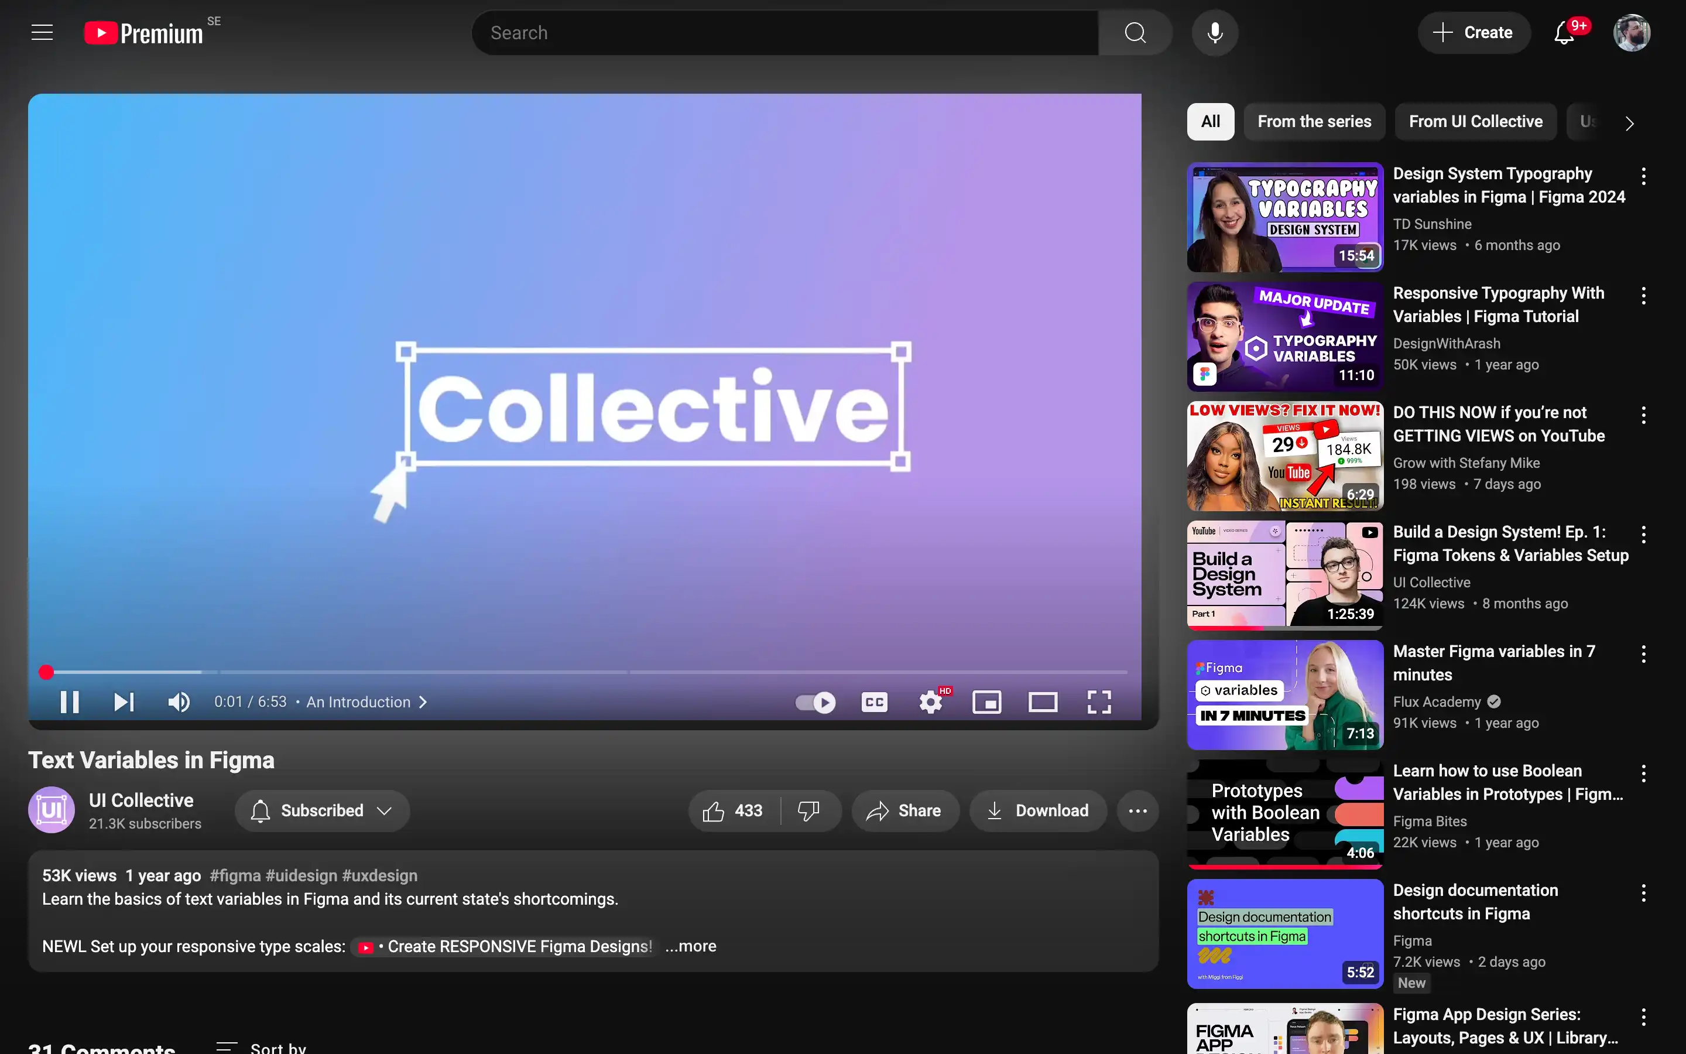Image resolution: width=1686 pixels, height=1054 pixels.
Task: Toggle autoplay switch in player
Action: 815,702
